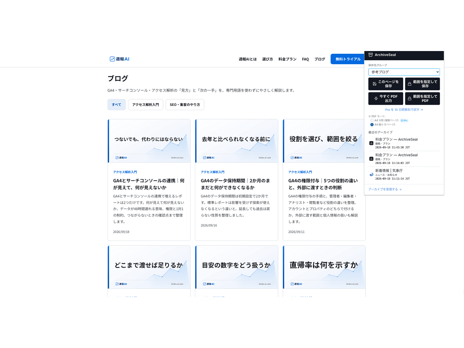This screenshot has height=348, width=464.
Task: Select the A4 分割 (複数ページ) PDF mode
Action: pyautogui.click(x=372, y=121)
